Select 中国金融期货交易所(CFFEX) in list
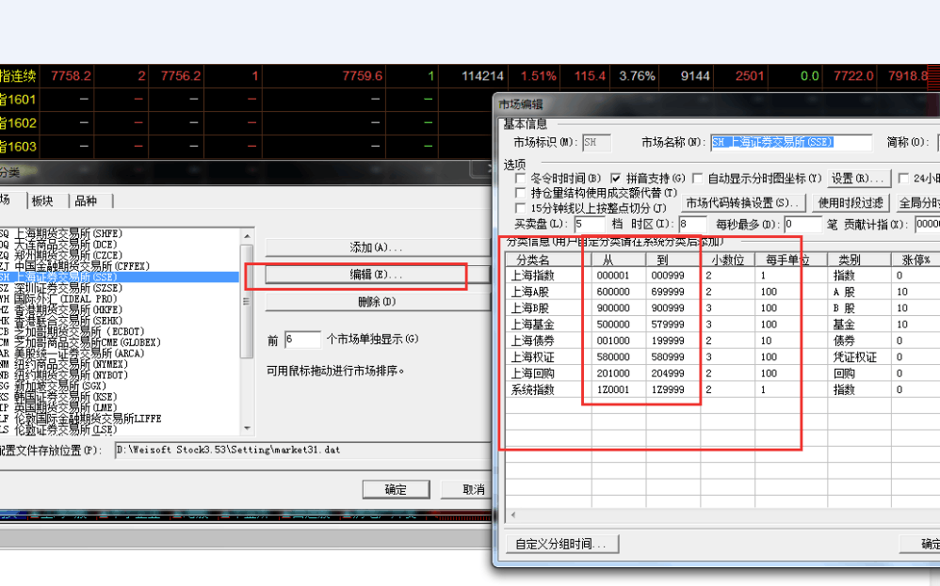 [x=120, y=266]
